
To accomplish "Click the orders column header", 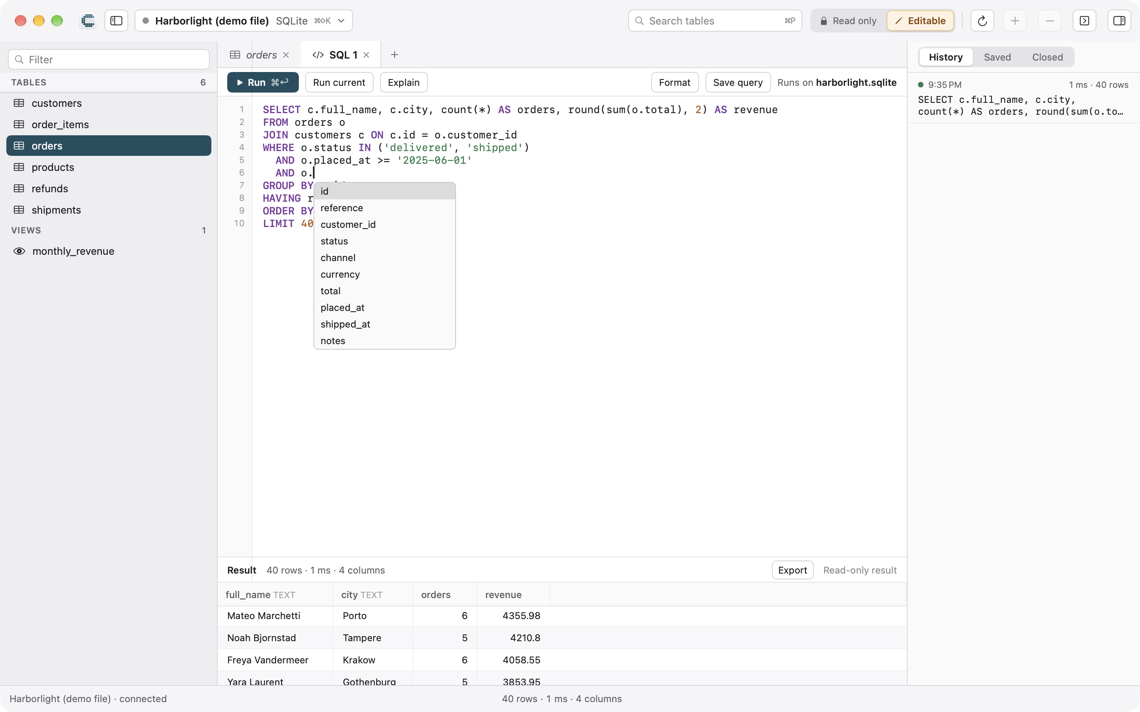I will (x=445, y=595).
